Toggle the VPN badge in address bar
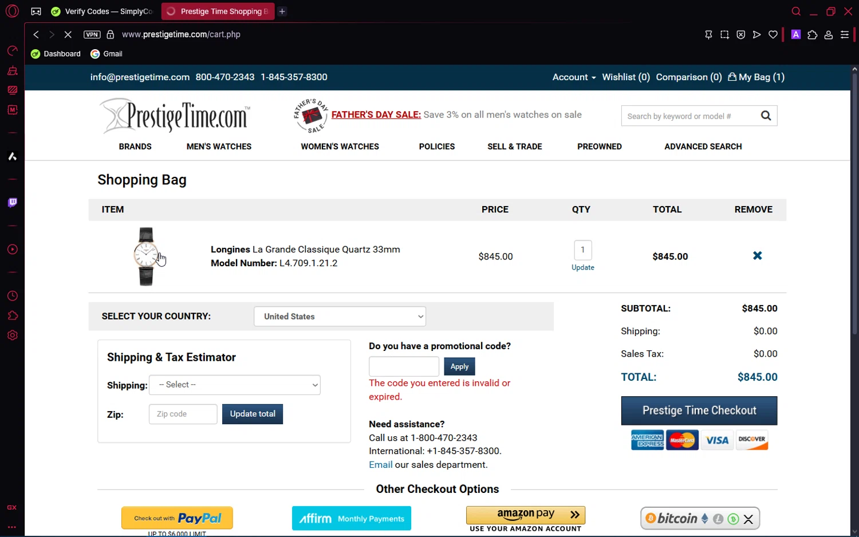Viewport: 859px width, 537px height. coord(92,34)
